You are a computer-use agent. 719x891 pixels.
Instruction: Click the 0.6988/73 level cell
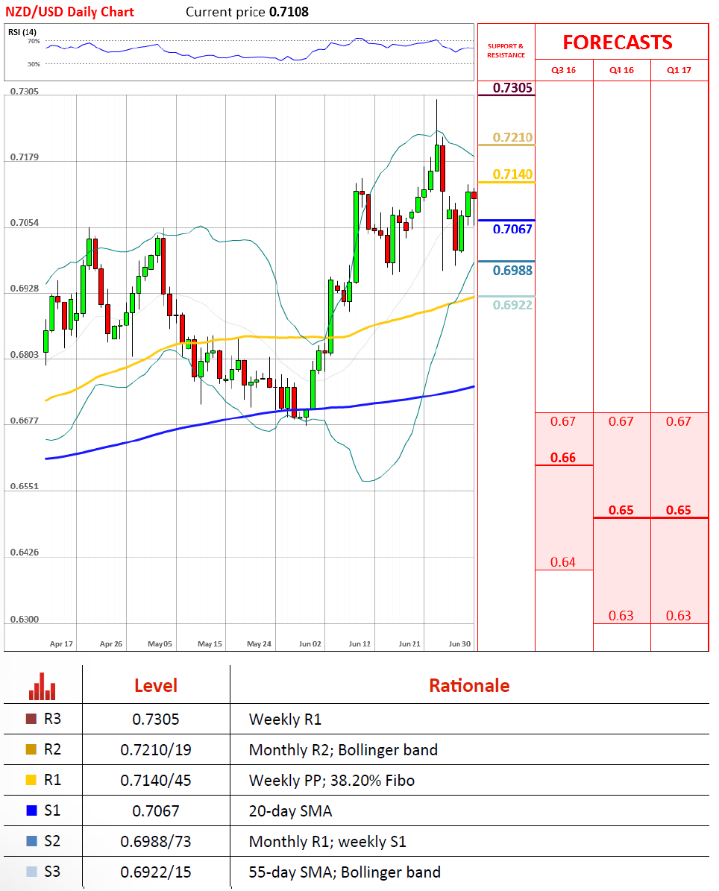point(156,842)
